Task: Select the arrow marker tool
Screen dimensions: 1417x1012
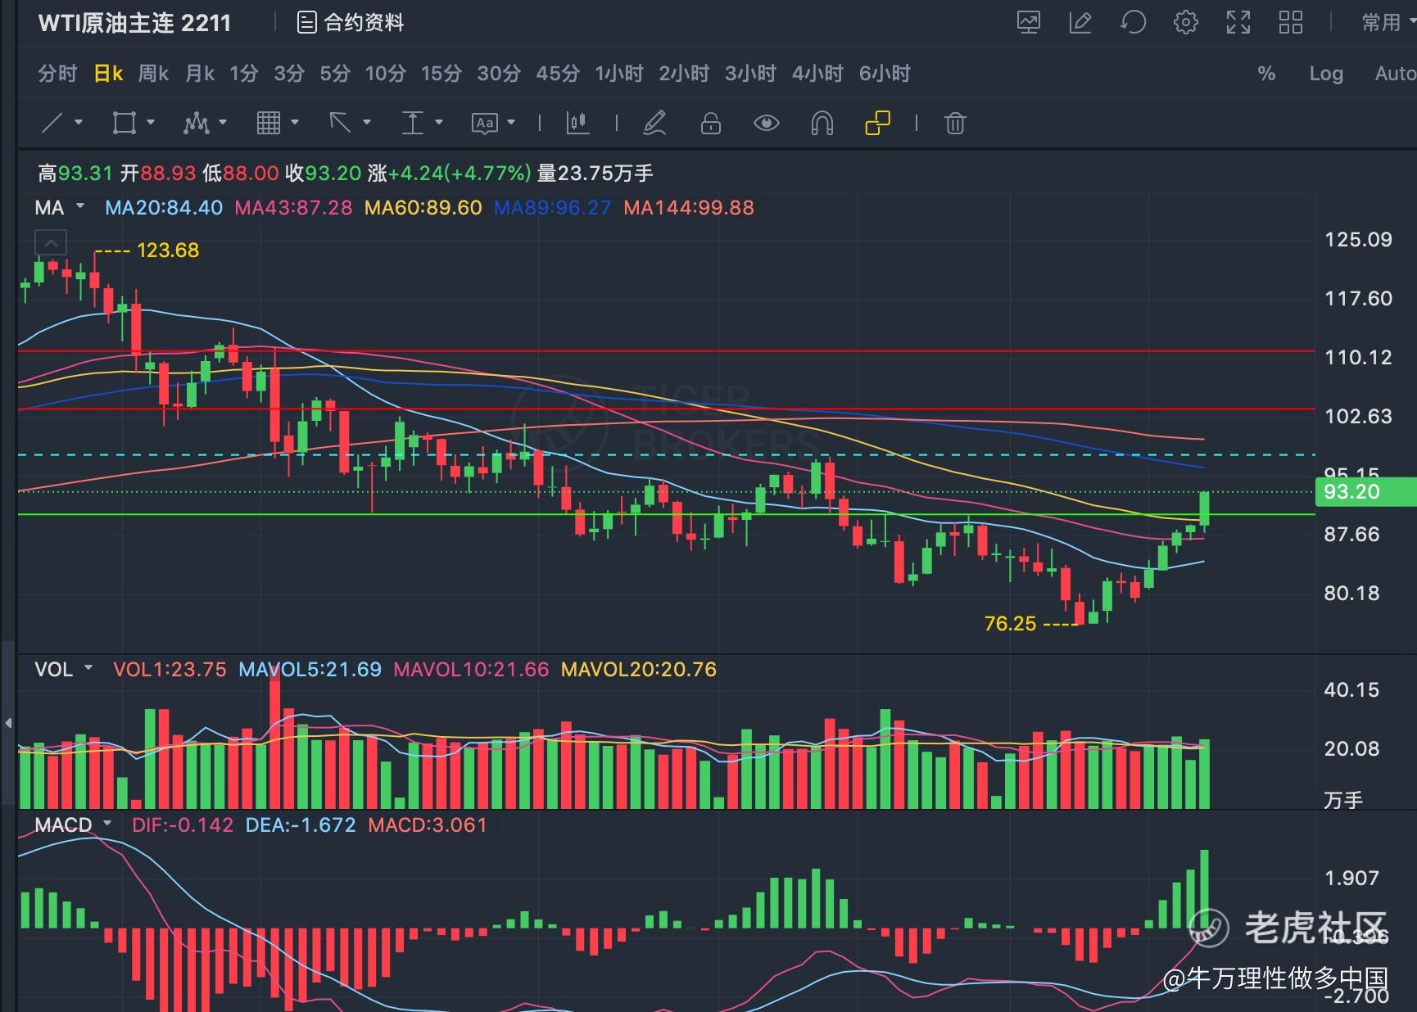Action: 340,124
